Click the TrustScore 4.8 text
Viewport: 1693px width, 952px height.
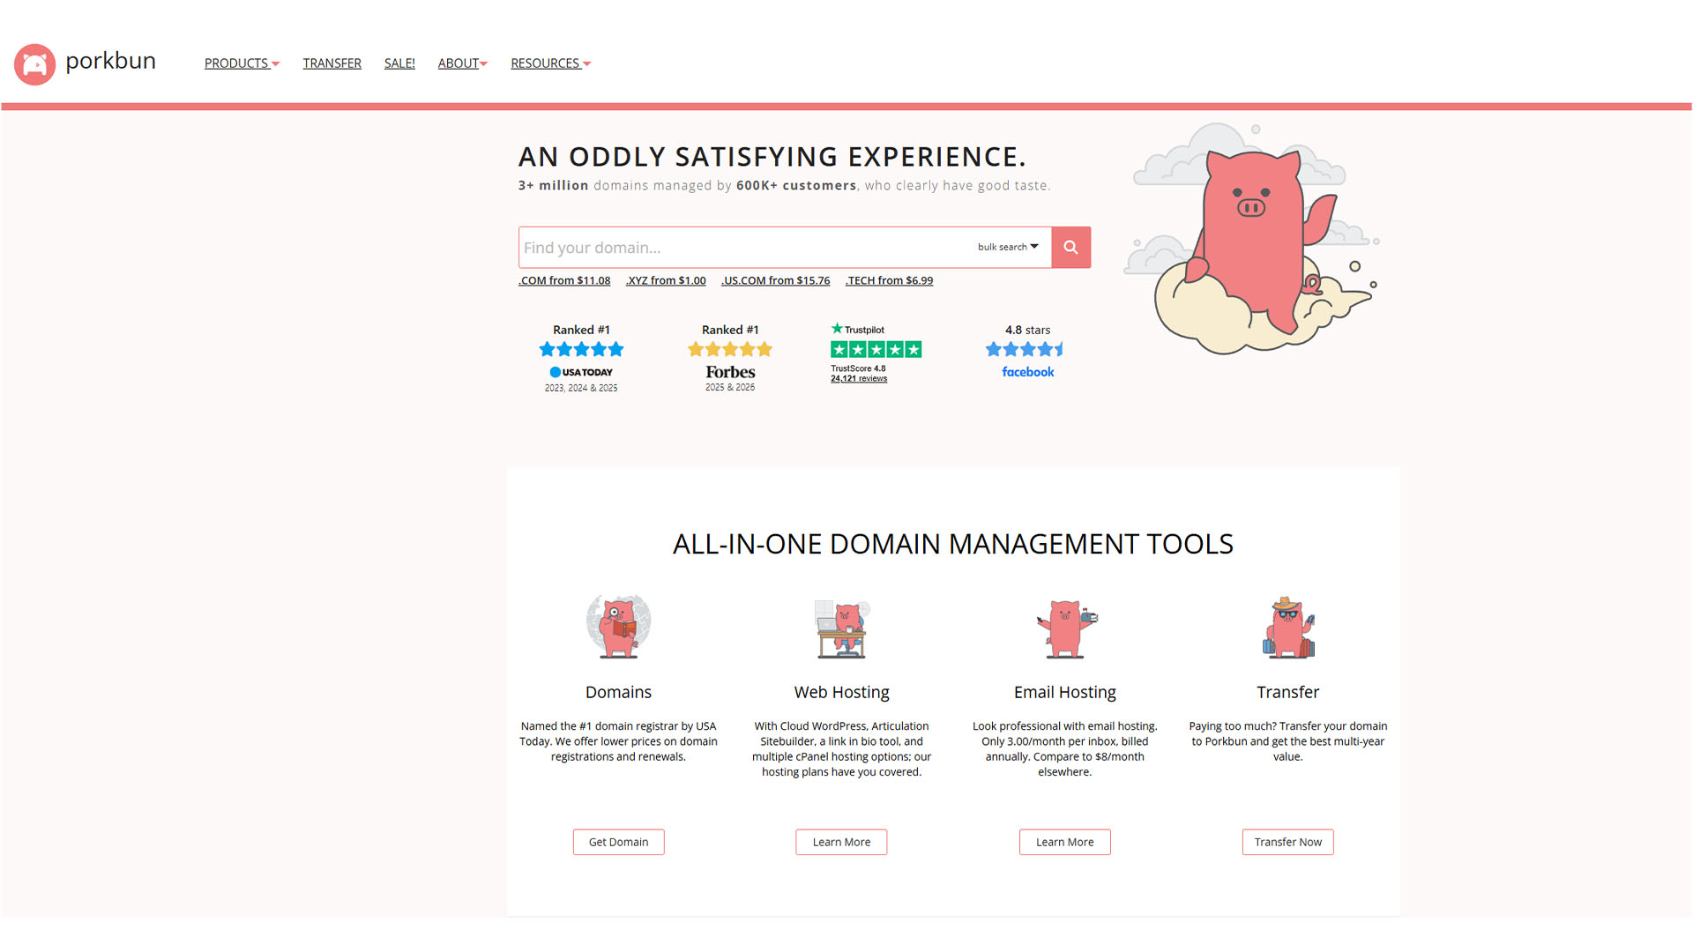pos(858,369)
